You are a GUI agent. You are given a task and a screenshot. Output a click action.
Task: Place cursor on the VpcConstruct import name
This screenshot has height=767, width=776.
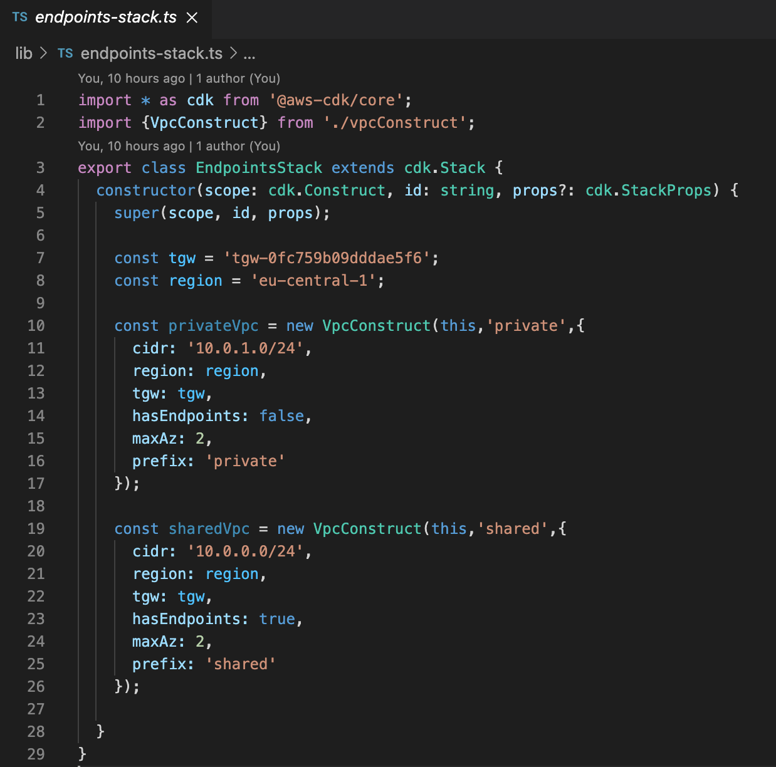204,122
